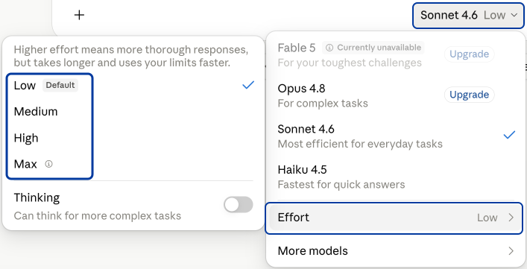Screen dimensions: 527x269
Task: Select Low effort level
Action: pos(133,85)
